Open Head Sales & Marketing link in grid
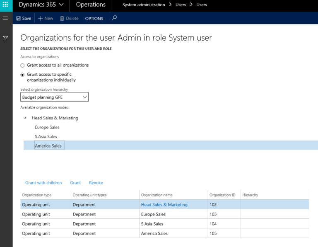This screenshot has width=318, height=247. (164, 205)
